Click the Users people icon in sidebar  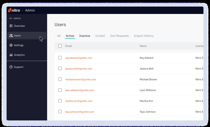pos(11,36)
